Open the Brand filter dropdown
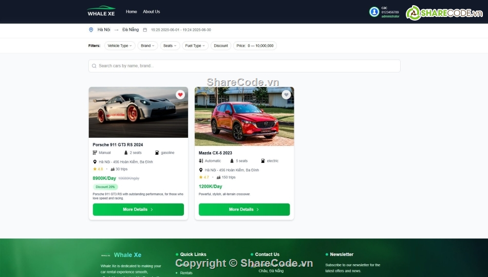488x277 pixels. pyautogui.click(x=147, y=46)
